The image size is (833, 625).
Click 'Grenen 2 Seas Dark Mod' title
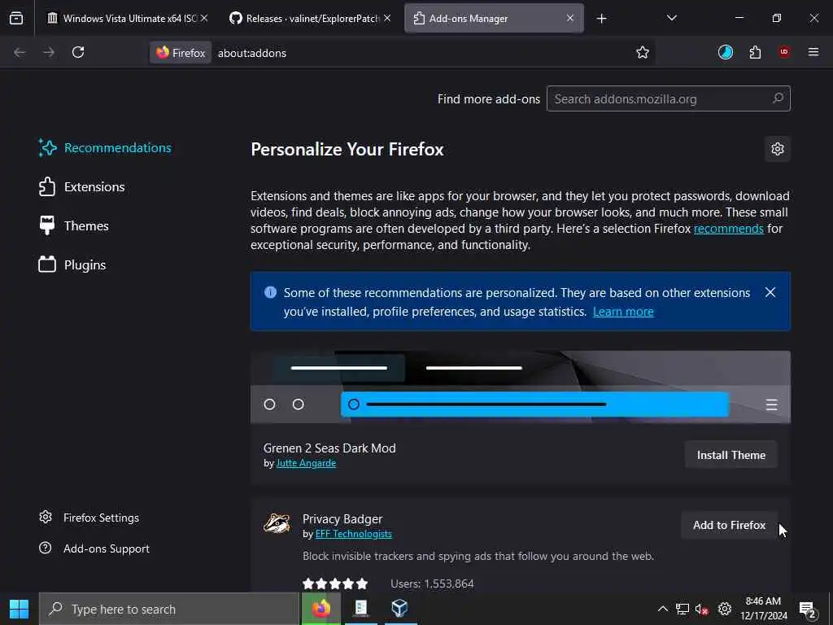point(329,448)
